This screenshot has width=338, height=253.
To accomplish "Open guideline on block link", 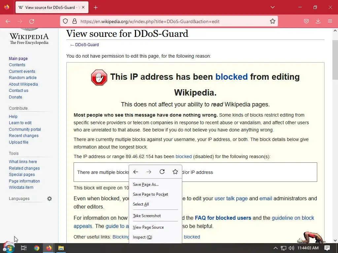I will (293, 218).
